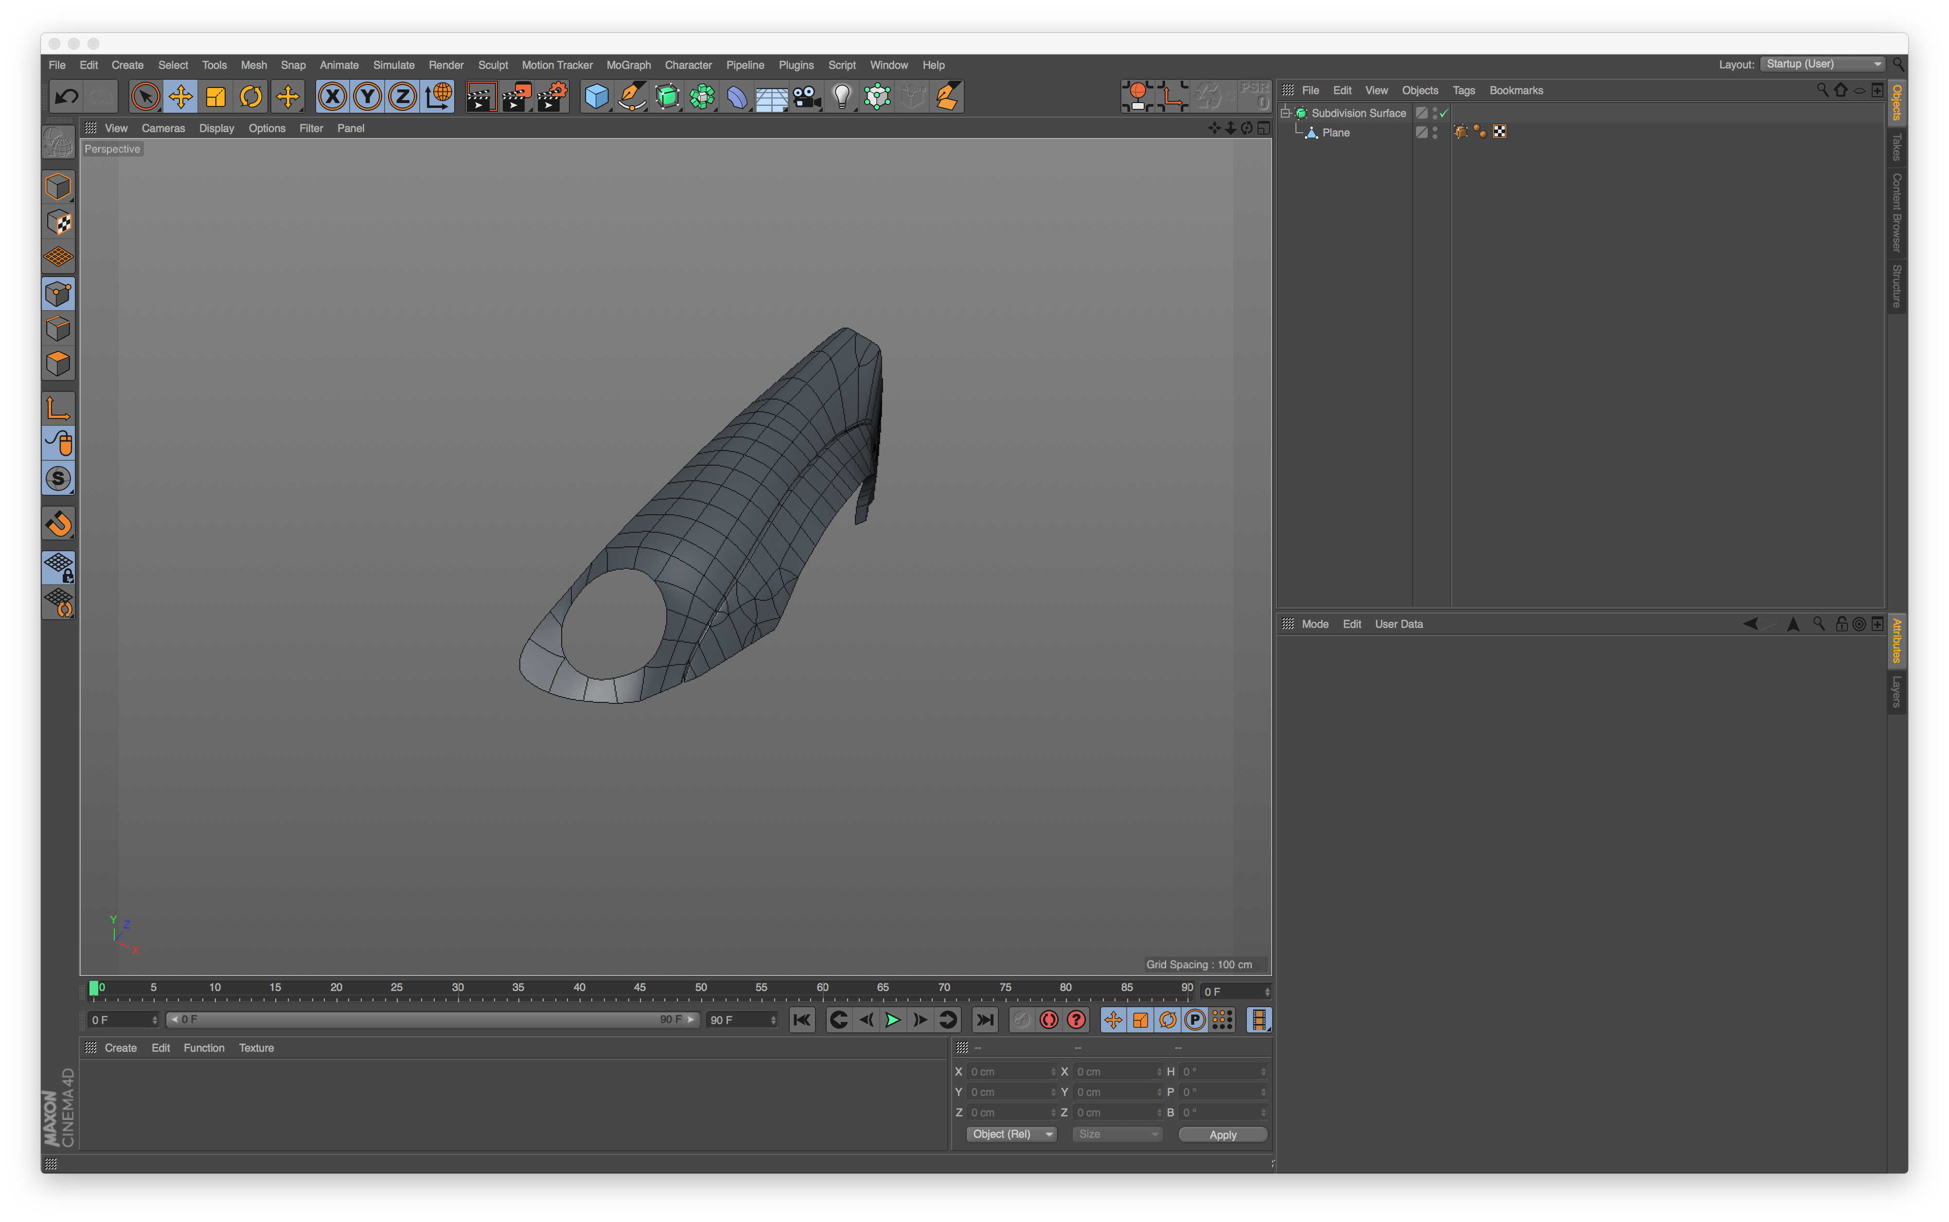
Task: Toggle Z axis lock
Action: pyautogui.click(x=402, y=97)
